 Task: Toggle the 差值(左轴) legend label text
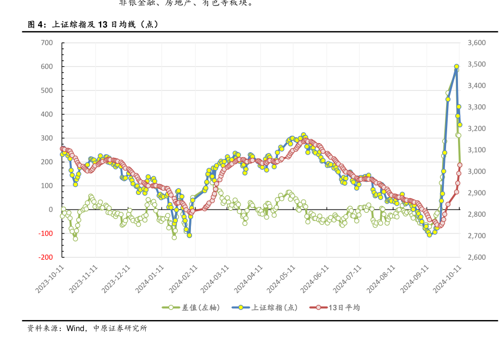201,308
